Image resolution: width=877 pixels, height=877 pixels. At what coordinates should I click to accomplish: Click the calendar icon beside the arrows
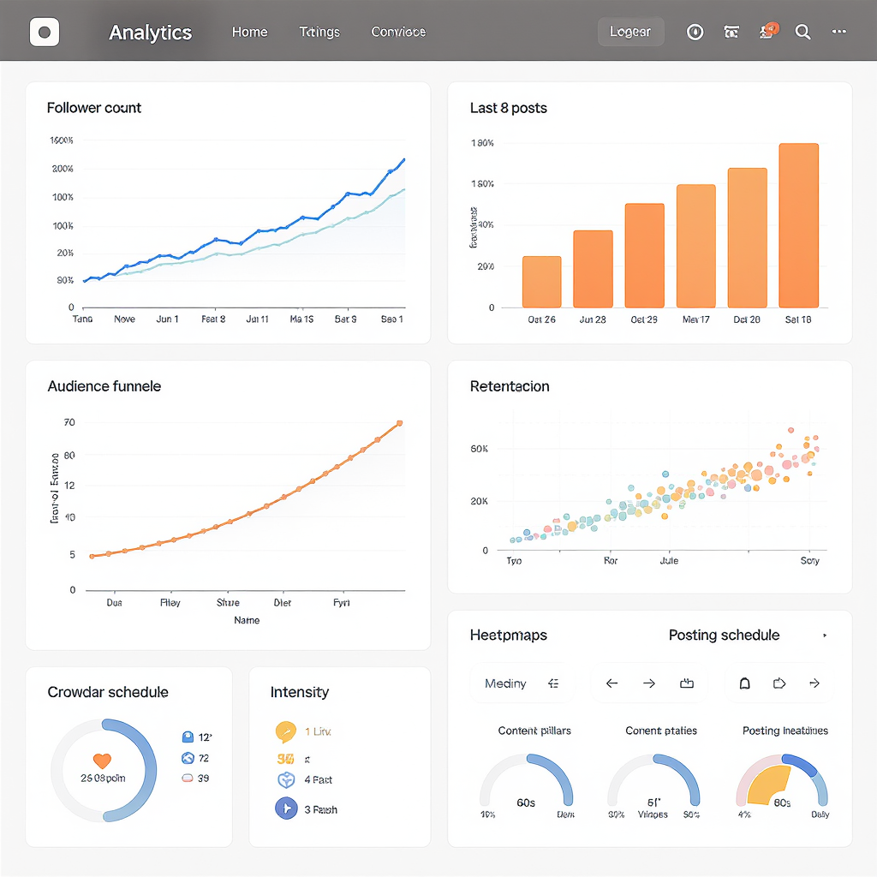coord(687,683)
